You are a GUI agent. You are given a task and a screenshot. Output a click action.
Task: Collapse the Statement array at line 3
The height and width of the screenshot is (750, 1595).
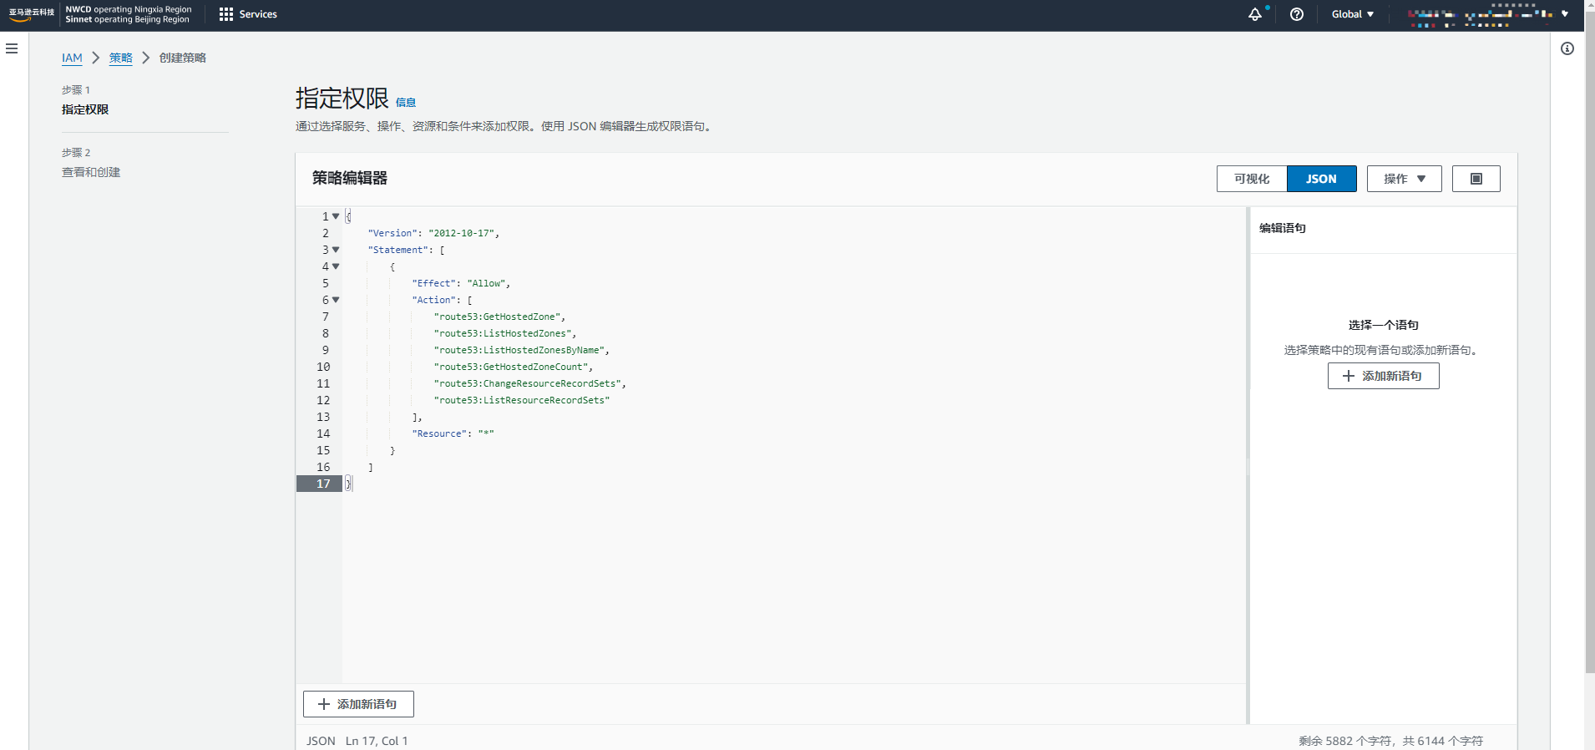pyautogui.click(x=336, y=250)
